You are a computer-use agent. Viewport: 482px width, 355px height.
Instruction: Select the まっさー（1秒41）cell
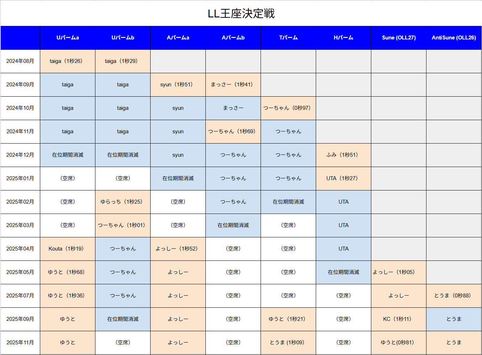233,85
